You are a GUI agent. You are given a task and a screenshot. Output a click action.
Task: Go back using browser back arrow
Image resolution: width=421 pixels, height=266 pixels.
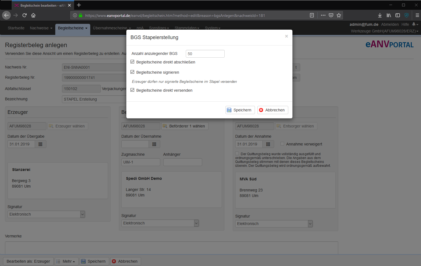(x=6, y=15)
